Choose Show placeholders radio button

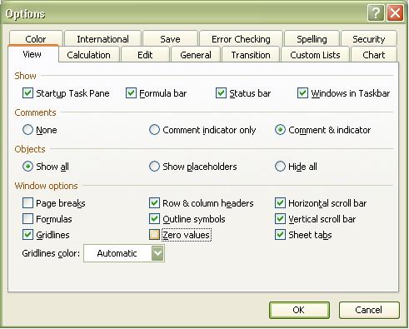point(154,167)
